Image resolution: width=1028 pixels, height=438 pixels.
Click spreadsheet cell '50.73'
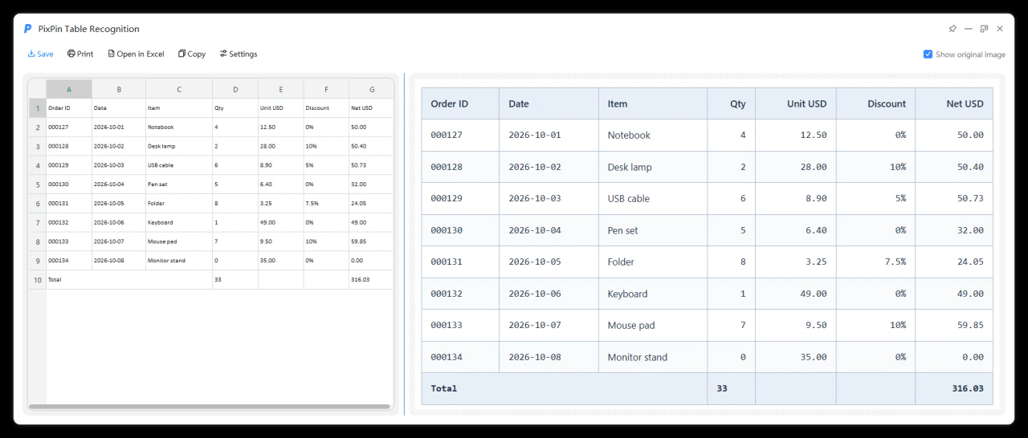372,165
